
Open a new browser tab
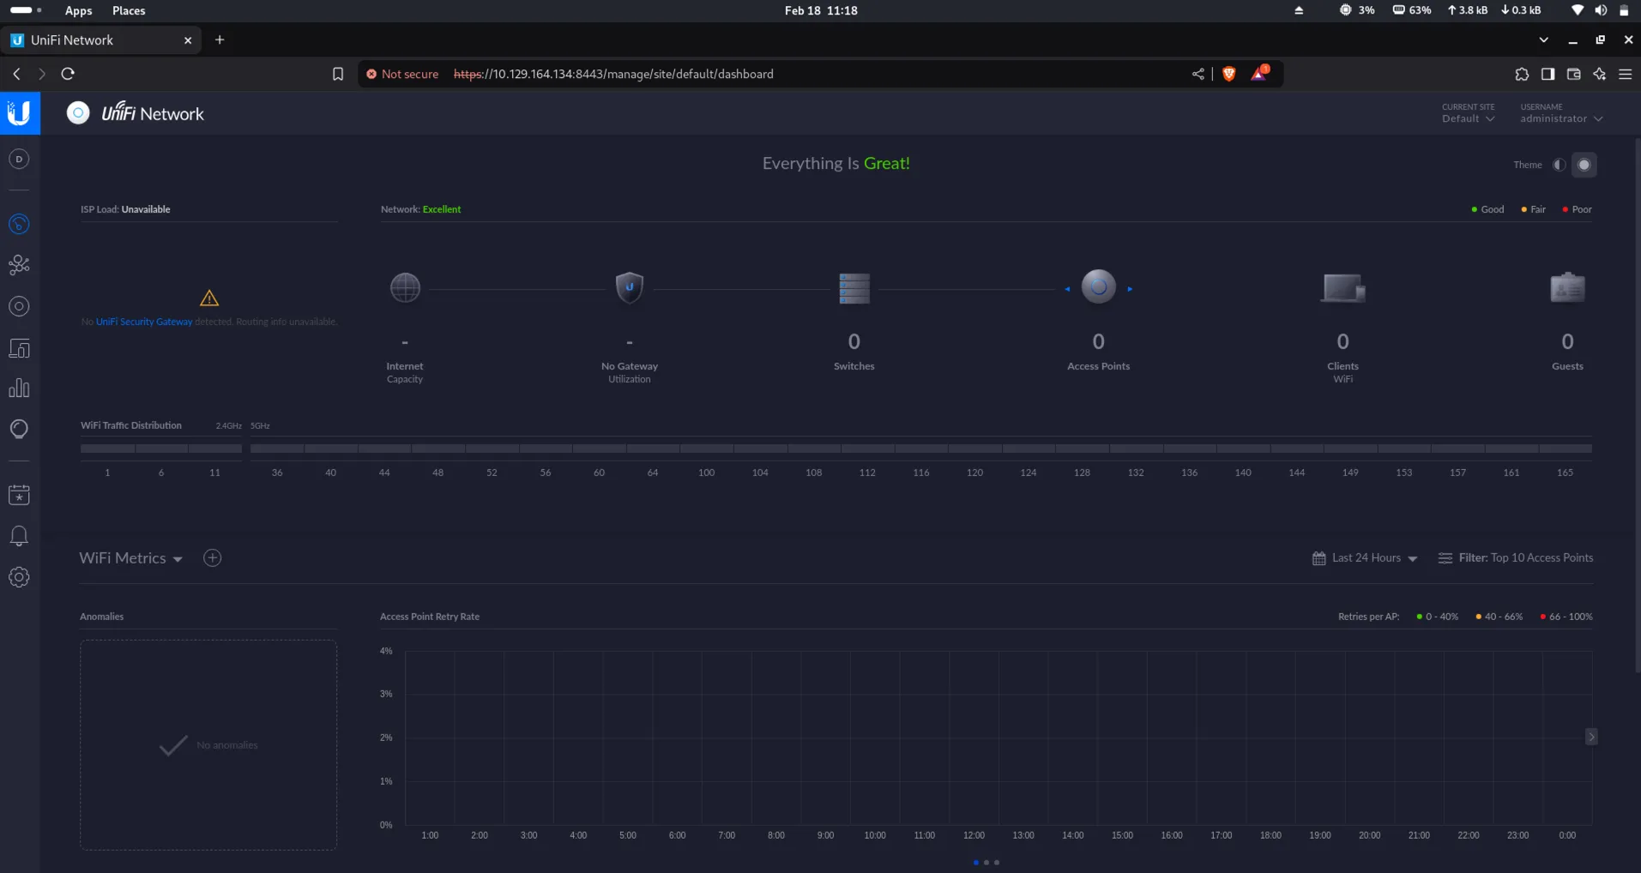click(x=220, y=40)
